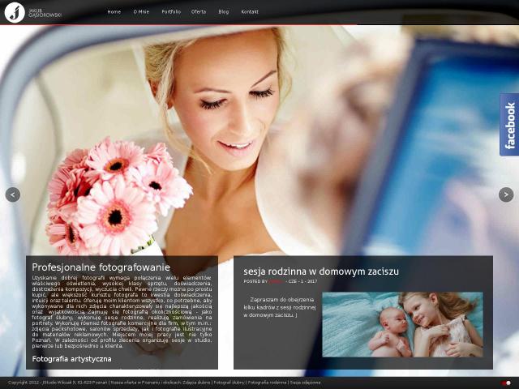The height and width of the screenshot is (389, 519).
Task: Click the Jakub Gąsiorowski logo
Action: point(33,12)
